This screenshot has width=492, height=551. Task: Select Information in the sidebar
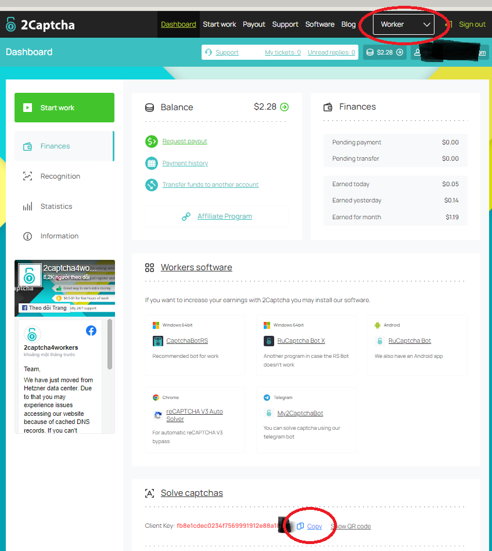[59, 236]
